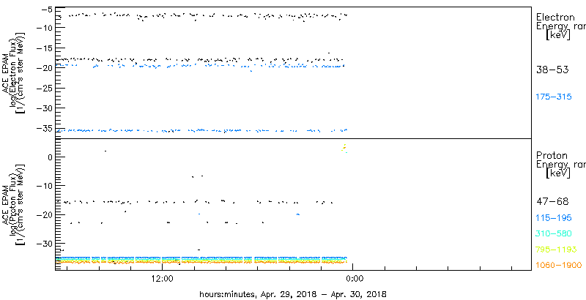Click the 310-580 proton energy legend label
This screenshot has width=586, height=300.
point(554,234)
